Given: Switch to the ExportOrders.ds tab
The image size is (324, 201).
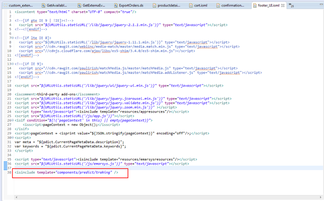Looking at the screenshot, I should [x=129, y=5].
